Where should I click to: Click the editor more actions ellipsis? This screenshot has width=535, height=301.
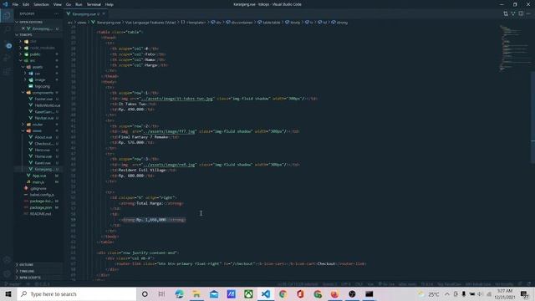528,13
